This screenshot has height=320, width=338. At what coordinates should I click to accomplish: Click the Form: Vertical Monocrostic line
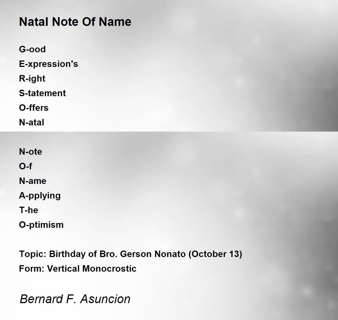point(78,269)
